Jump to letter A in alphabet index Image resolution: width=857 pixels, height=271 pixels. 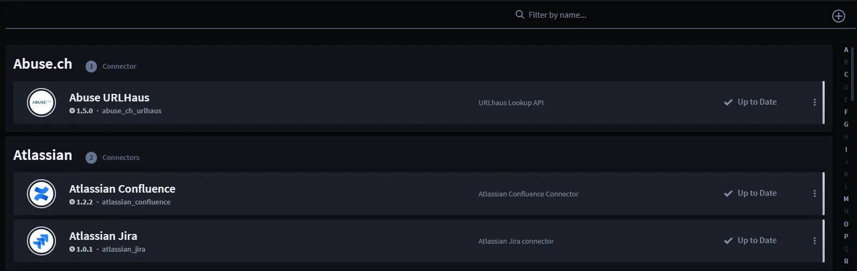coord(846,50)
